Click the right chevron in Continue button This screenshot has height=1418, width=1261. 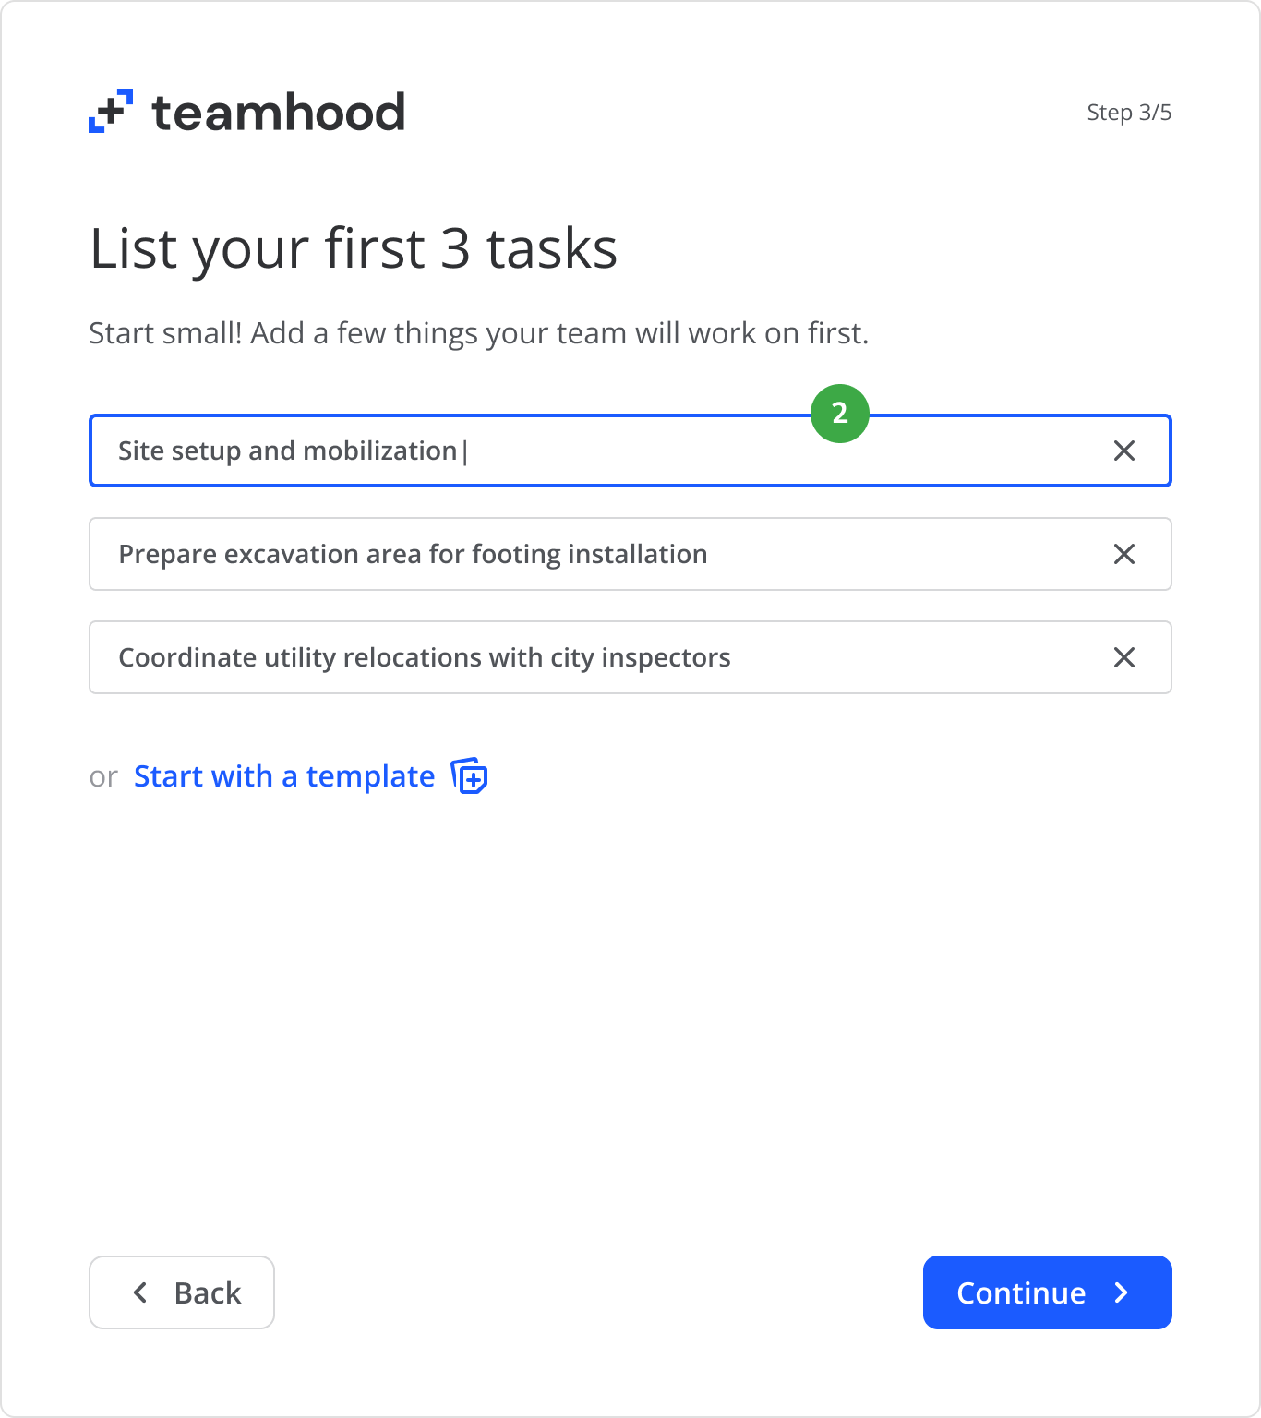click(1122, 1292)
